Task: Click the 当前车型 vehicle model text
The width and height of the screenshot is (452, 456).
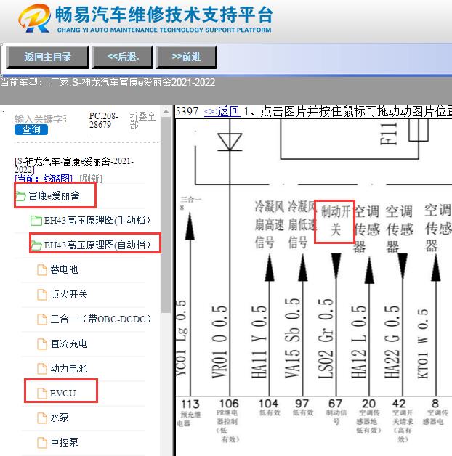Action: 108,83
